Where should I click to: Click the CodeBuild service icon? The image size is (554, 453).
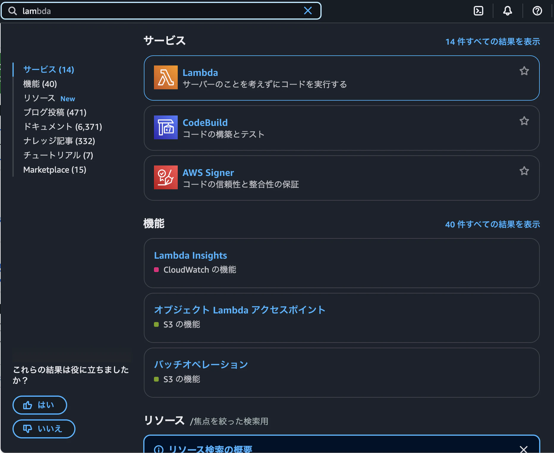tap(166, 127)
